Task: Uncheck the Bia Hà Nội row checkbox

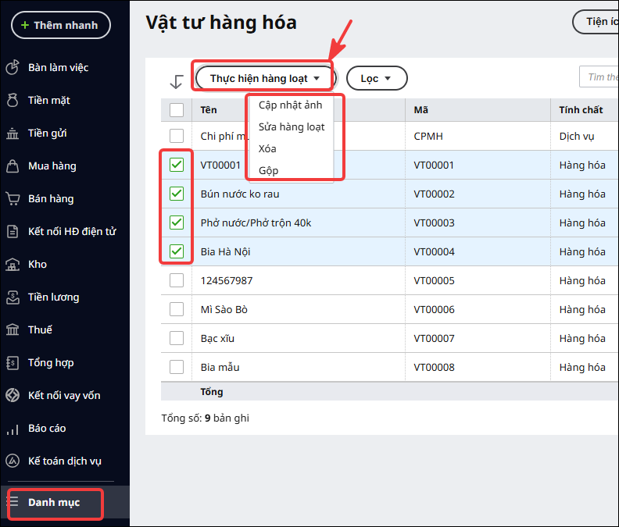Action: tap(177, 251)
